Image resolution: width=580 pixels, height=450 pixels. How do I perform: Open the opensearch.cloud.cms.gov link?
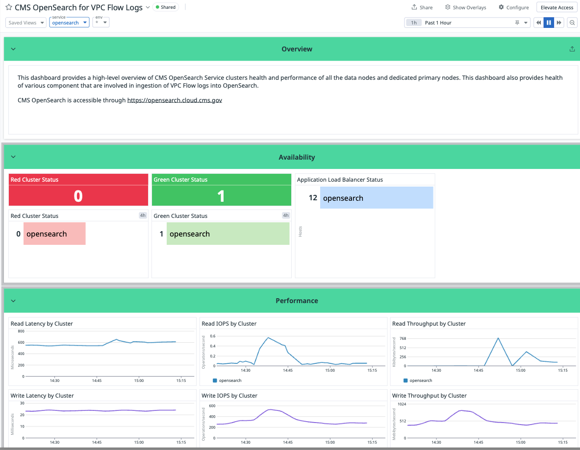[175, 100]
